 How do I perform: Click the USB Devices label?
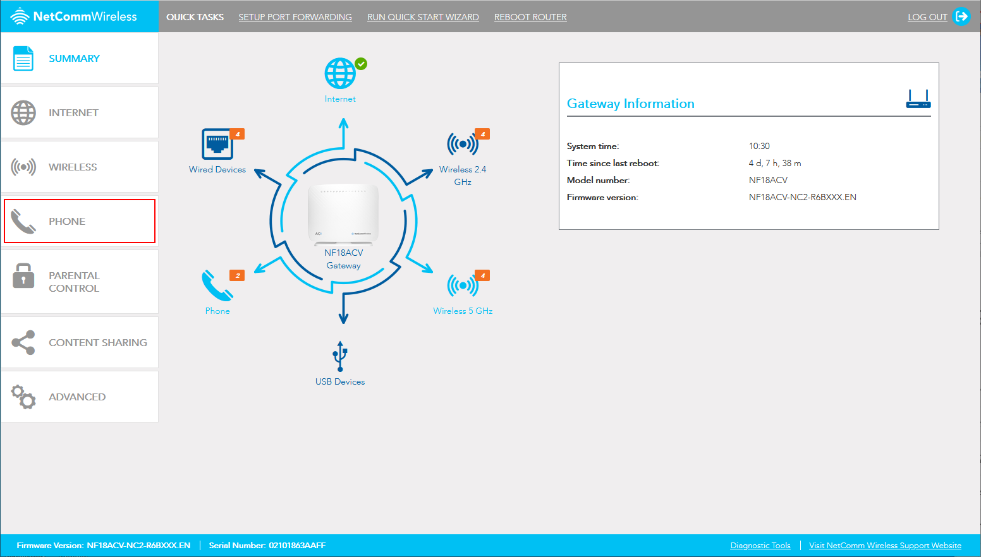point(340,381)
